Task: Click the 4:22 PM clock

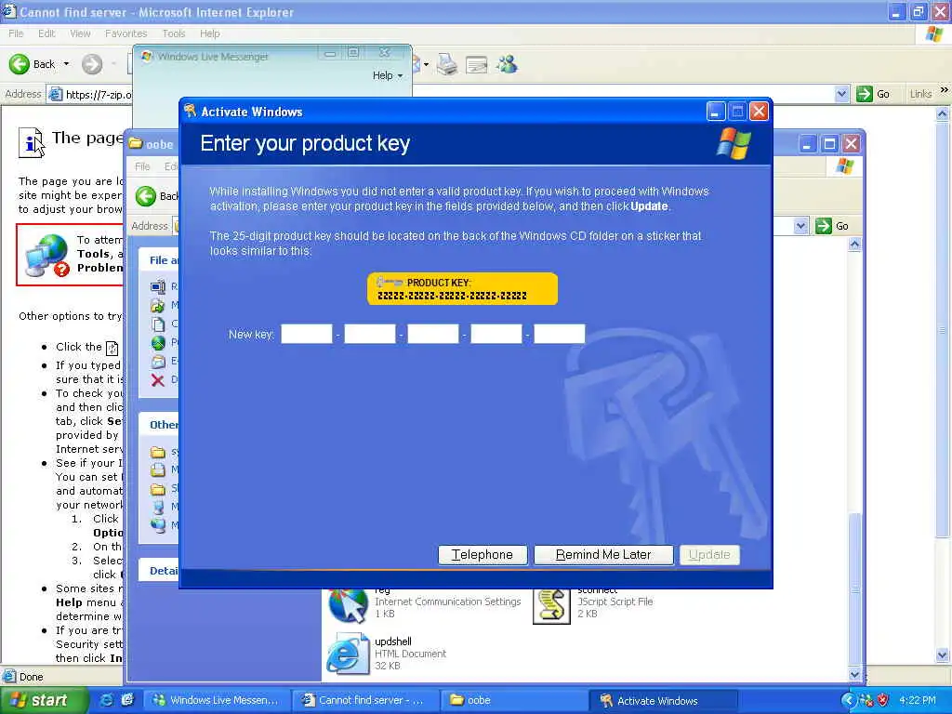Action: [918, 700]
